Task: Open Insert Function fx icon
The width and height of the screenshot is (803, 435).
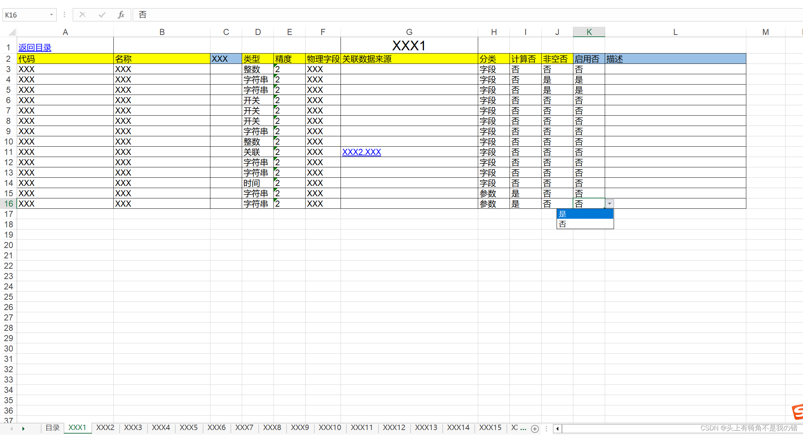Action: (x=121, y=15)
